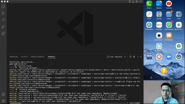
Task: Switch to the PROBLEMS tab
Action: [x=14, y=57]
